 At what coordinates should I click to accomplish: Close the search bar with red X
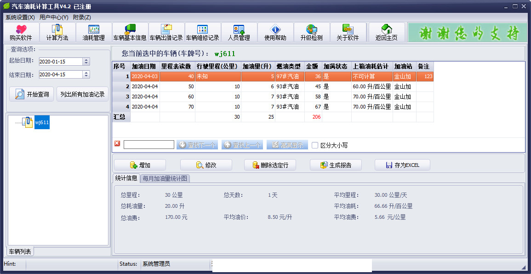click(117, 144)
